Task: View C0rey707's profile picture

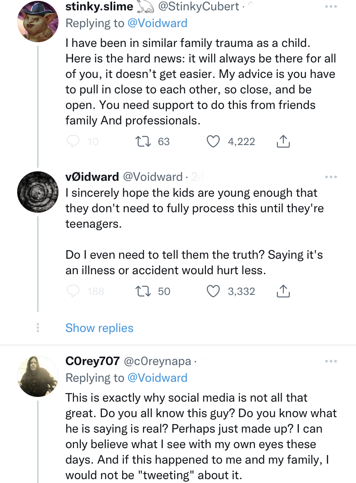Action: [x=37, y=375]
